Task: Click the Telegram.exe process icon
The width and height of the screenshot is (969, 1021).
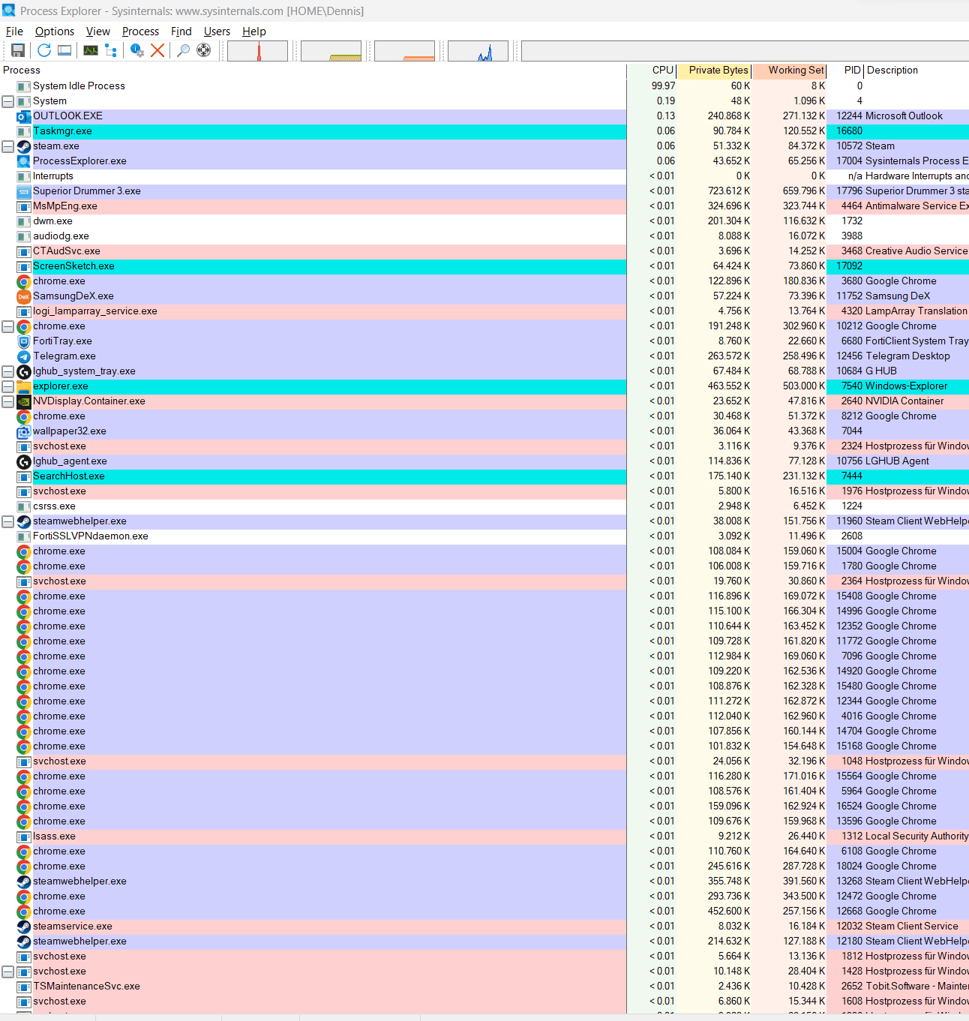Action: click(23, 356)
